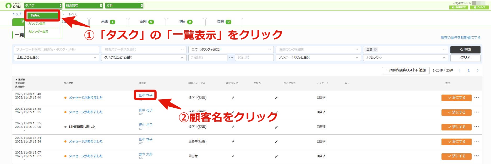Open the 分析 top navigation dropdown
491x164 pixels.
124,6
